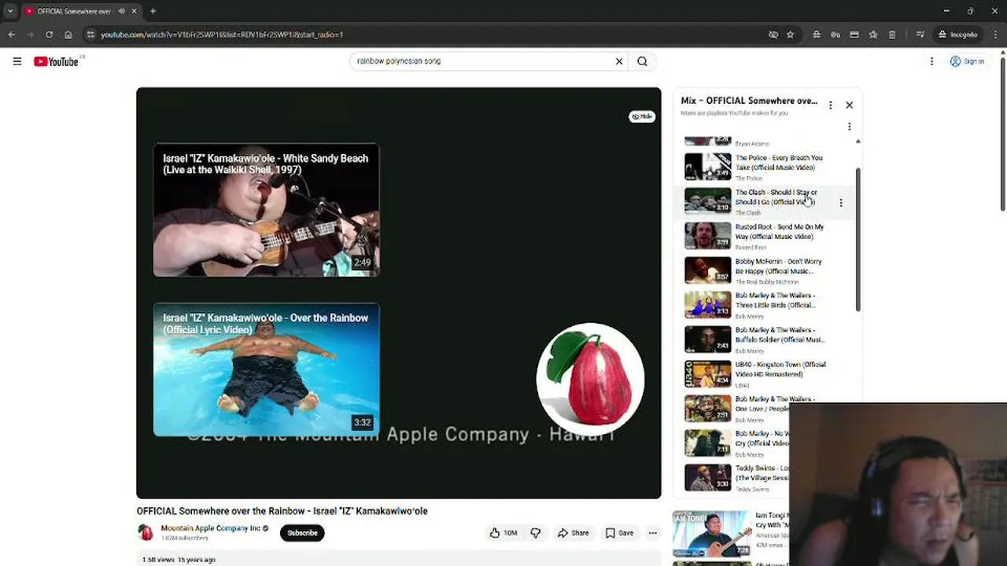
Task: Open YouTube settings three-dot menu in header
Action: pyautogui.click(x=931, y=61)
